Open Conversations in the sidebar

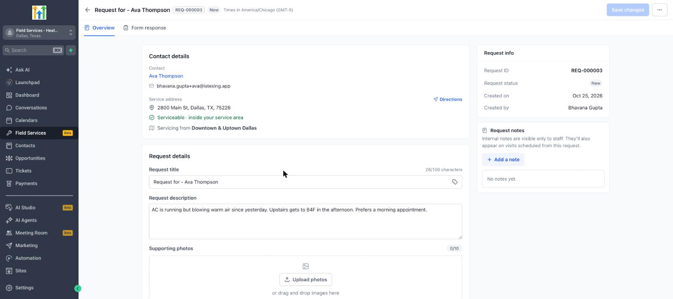39,108
